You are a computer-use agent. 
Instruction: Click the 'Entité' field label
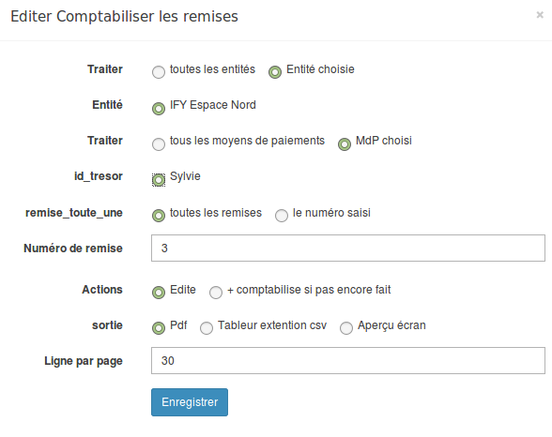[x=107, y=105]
